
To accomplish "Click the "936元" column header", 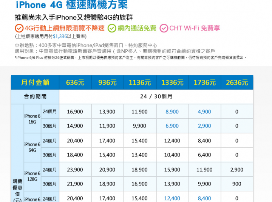I will point(108,83).
